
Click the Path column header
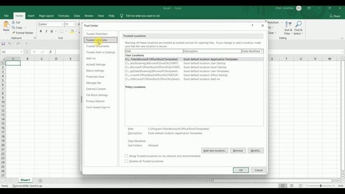154,51
